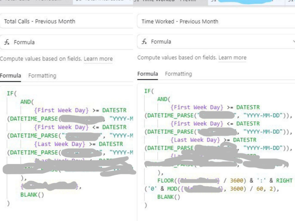Click 'Compute values based on fields' in right panel
The width and height of the screenshot is (295, 221).
pyautogui.click(x=177, y=58)
